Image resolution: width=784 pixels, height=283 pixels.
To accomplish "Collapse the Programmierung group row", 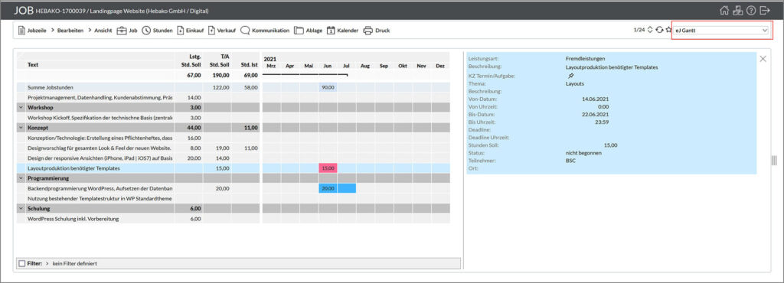I will pyautogui.click(x=21, y=178).
